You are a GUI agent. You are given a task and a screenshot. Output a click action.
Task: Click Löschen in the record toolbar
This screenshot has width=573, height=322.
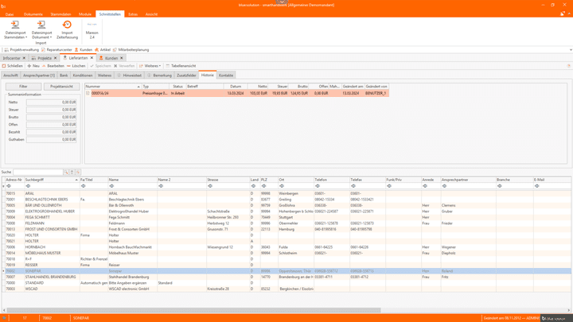[x=76, y=66]
